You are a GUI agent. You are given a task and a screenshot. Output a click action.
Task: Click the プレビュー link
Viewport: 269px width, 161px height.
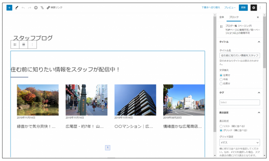(x=230, y=8)
